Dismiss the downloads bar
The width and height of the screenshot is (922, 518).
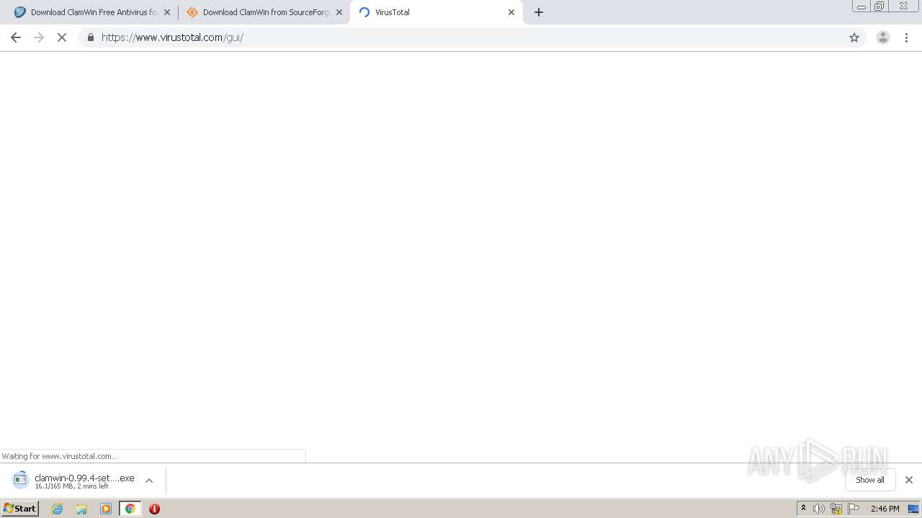(x=909, y=480)
